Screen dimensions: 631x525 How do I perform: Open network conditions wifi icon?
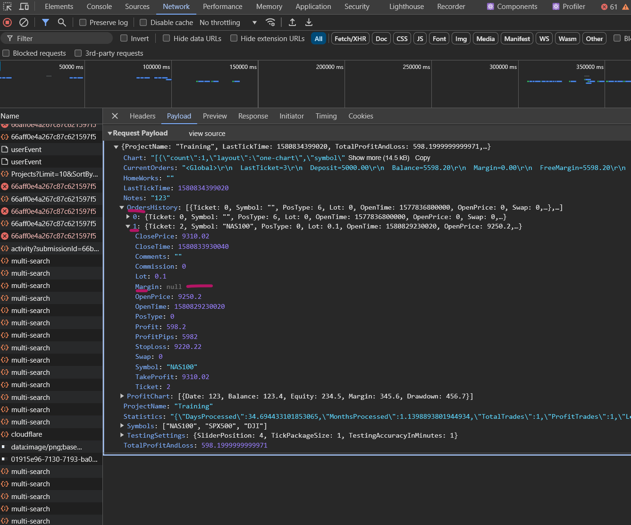tap(270, 23)
